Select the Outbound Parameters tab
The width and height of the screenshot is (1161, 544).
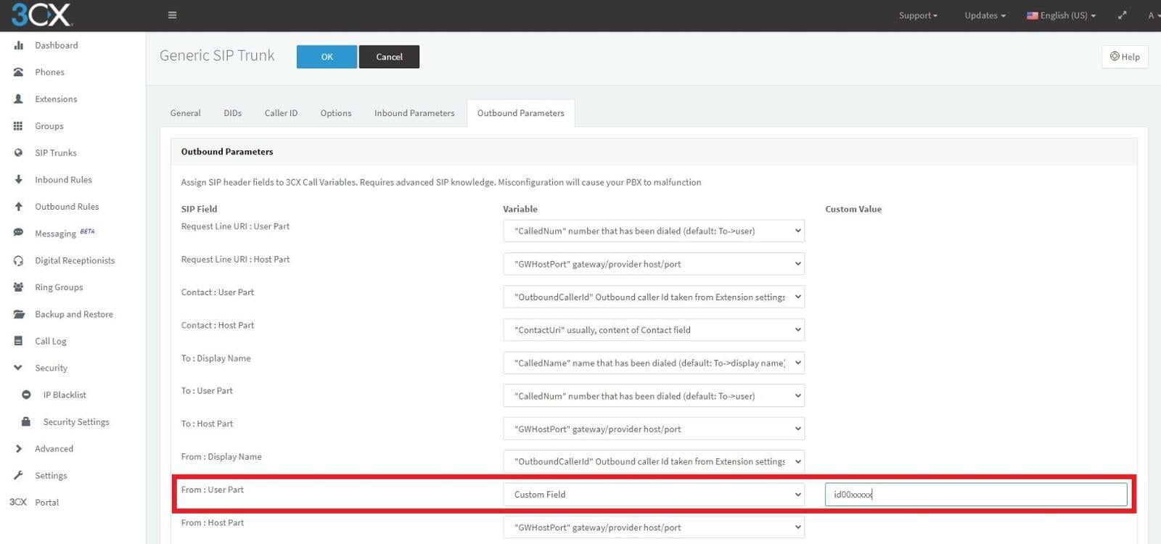point(521,113)
